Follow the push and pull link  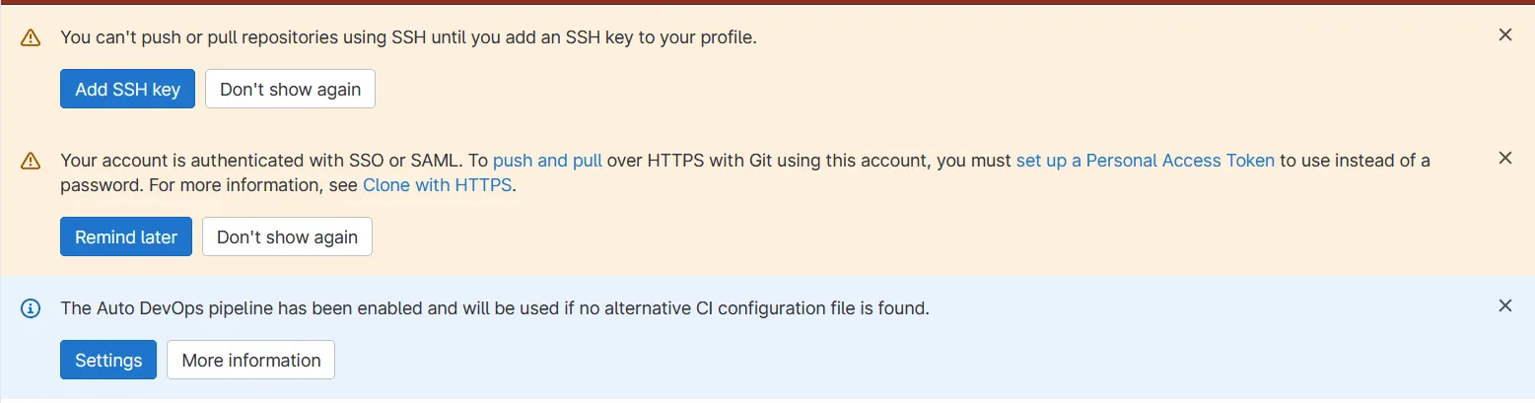pyautogui.click(x=547, y=161)
